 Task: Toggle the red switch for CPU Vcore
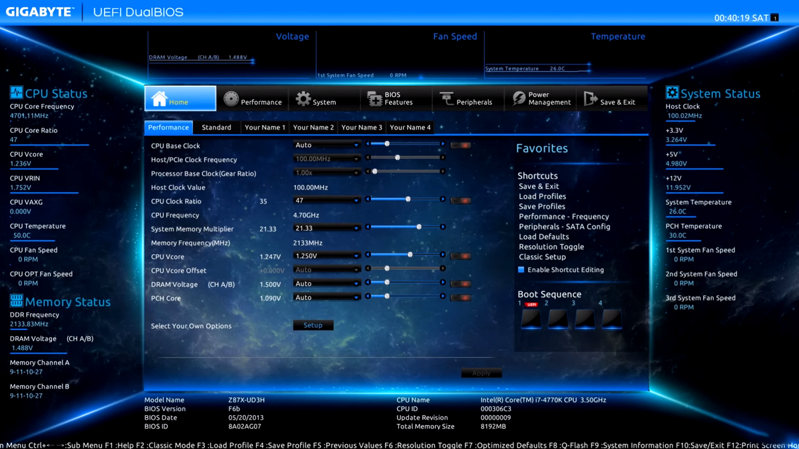(460, 255)
